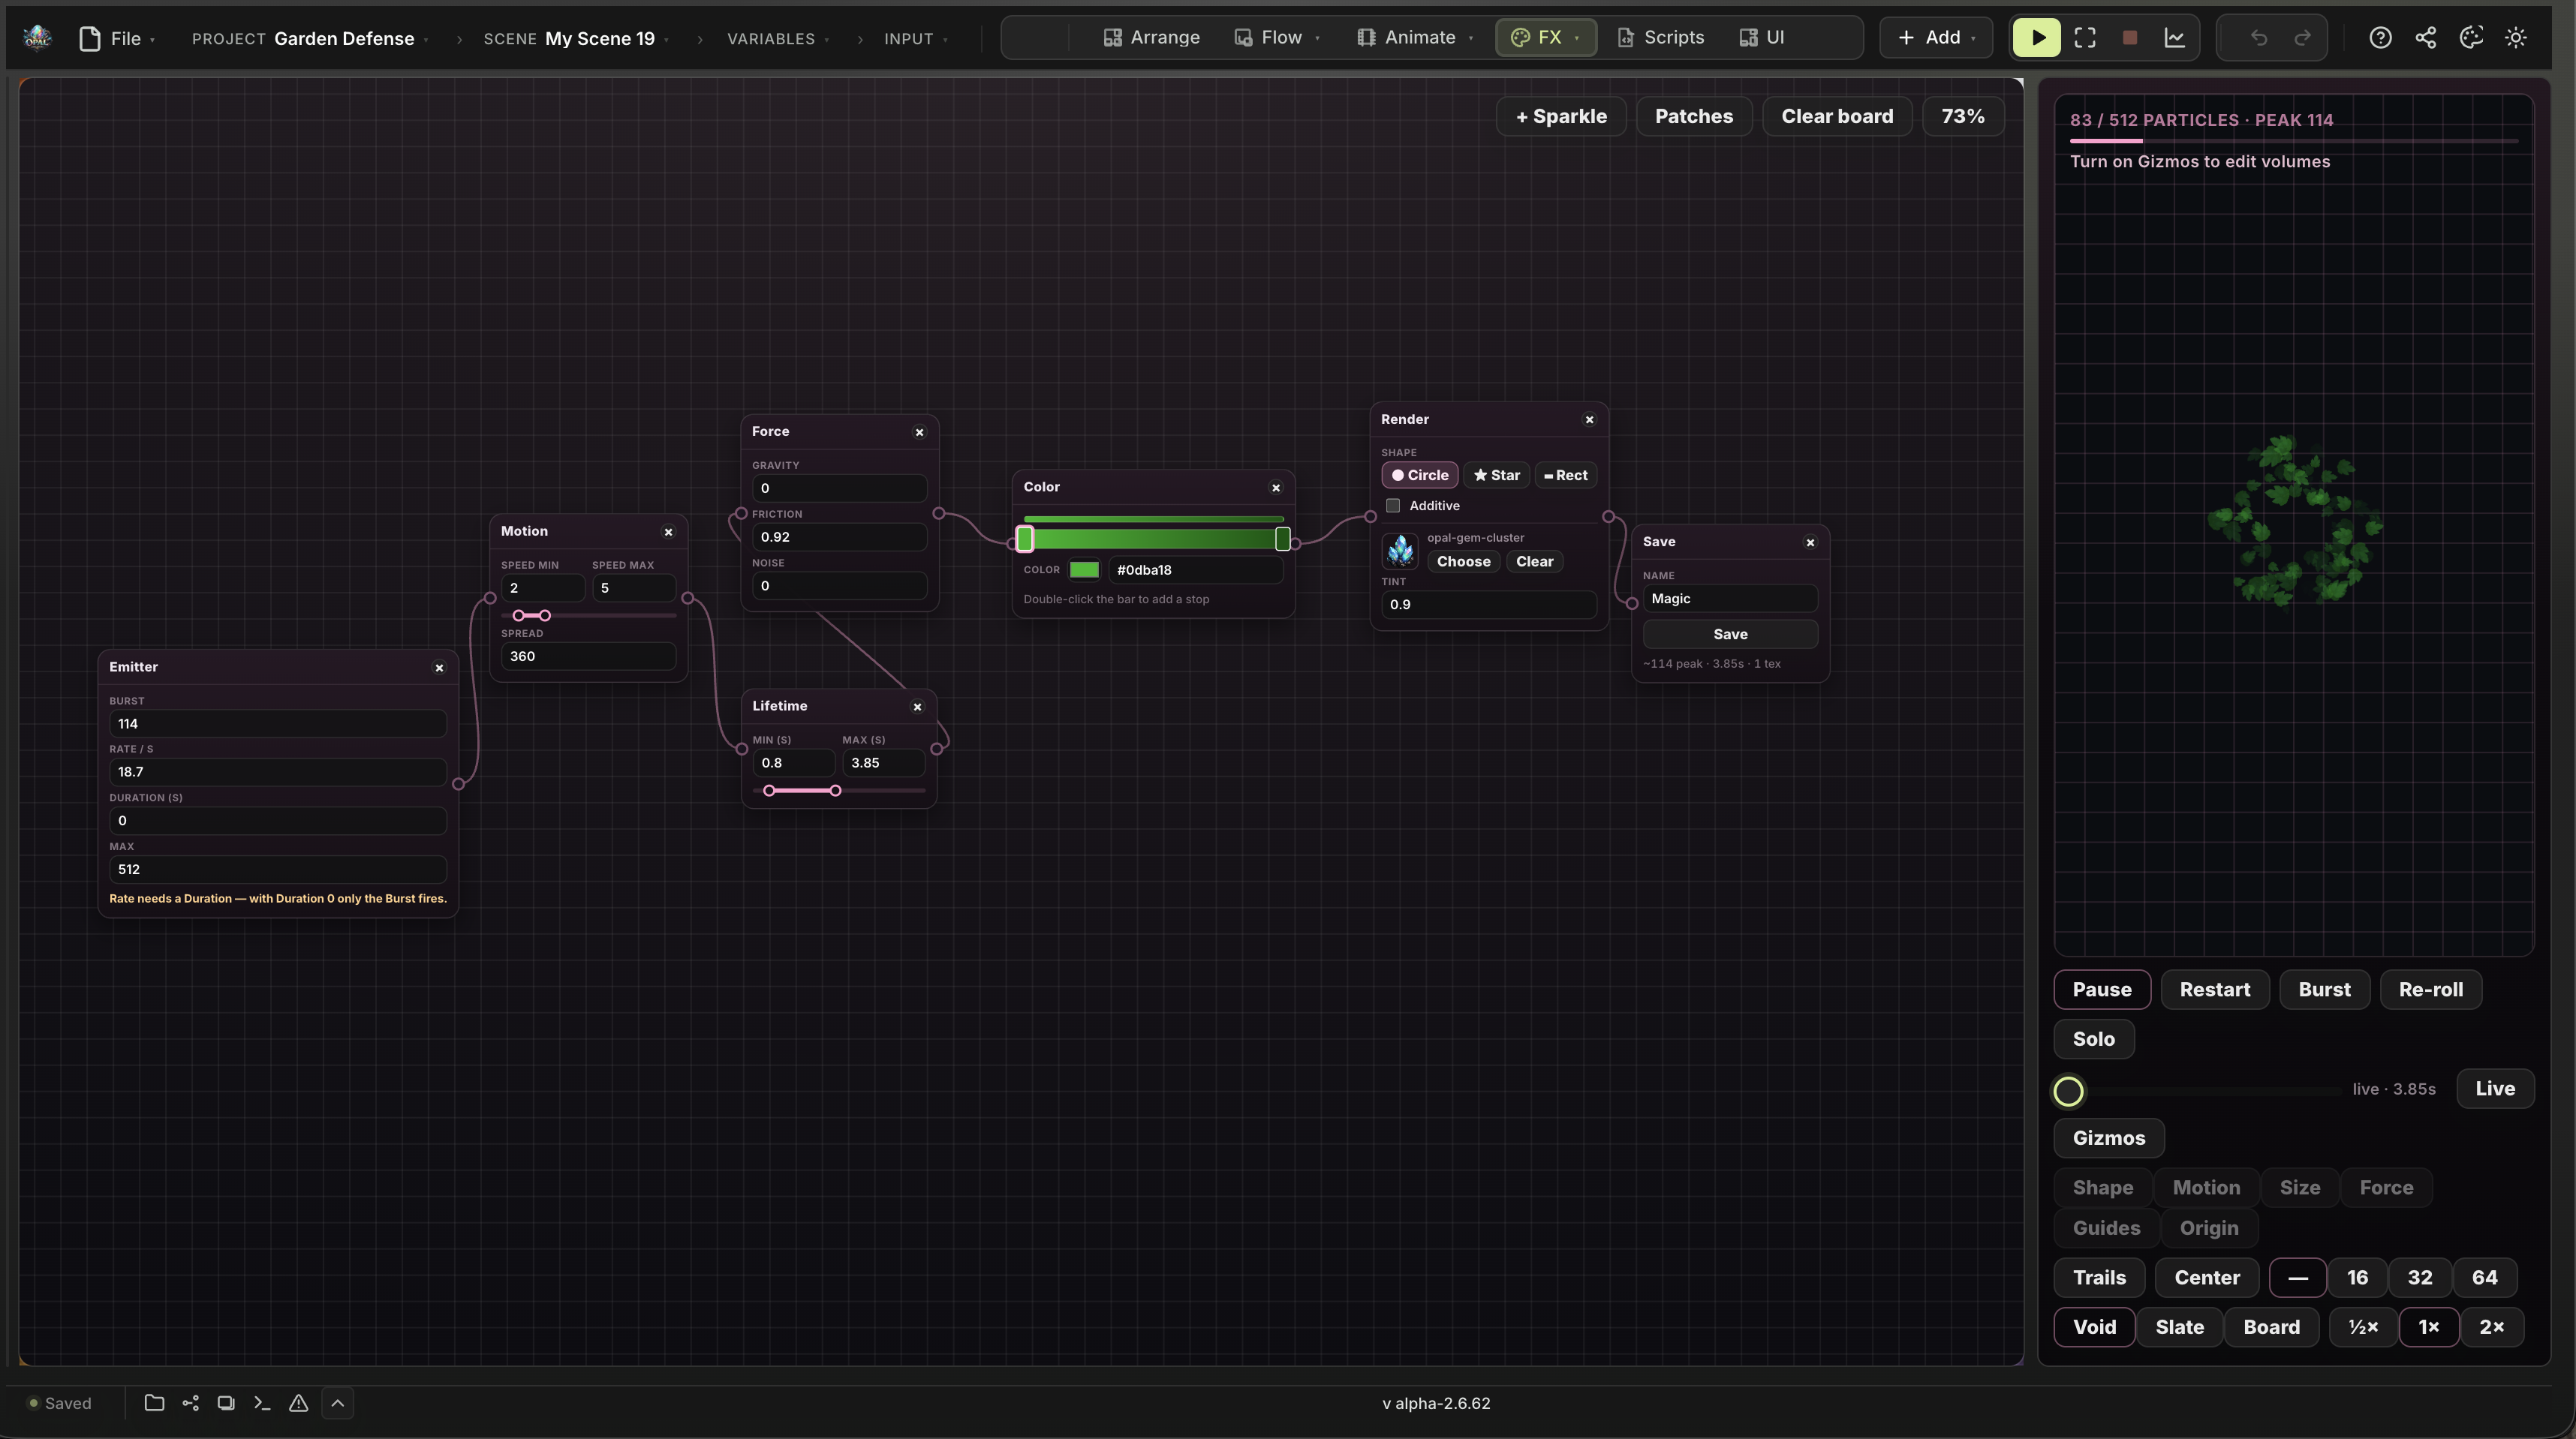2576x1439 pixels.
Task: Open the palette theme icon
Action: pyautogui.click(x=2471, y=38)
